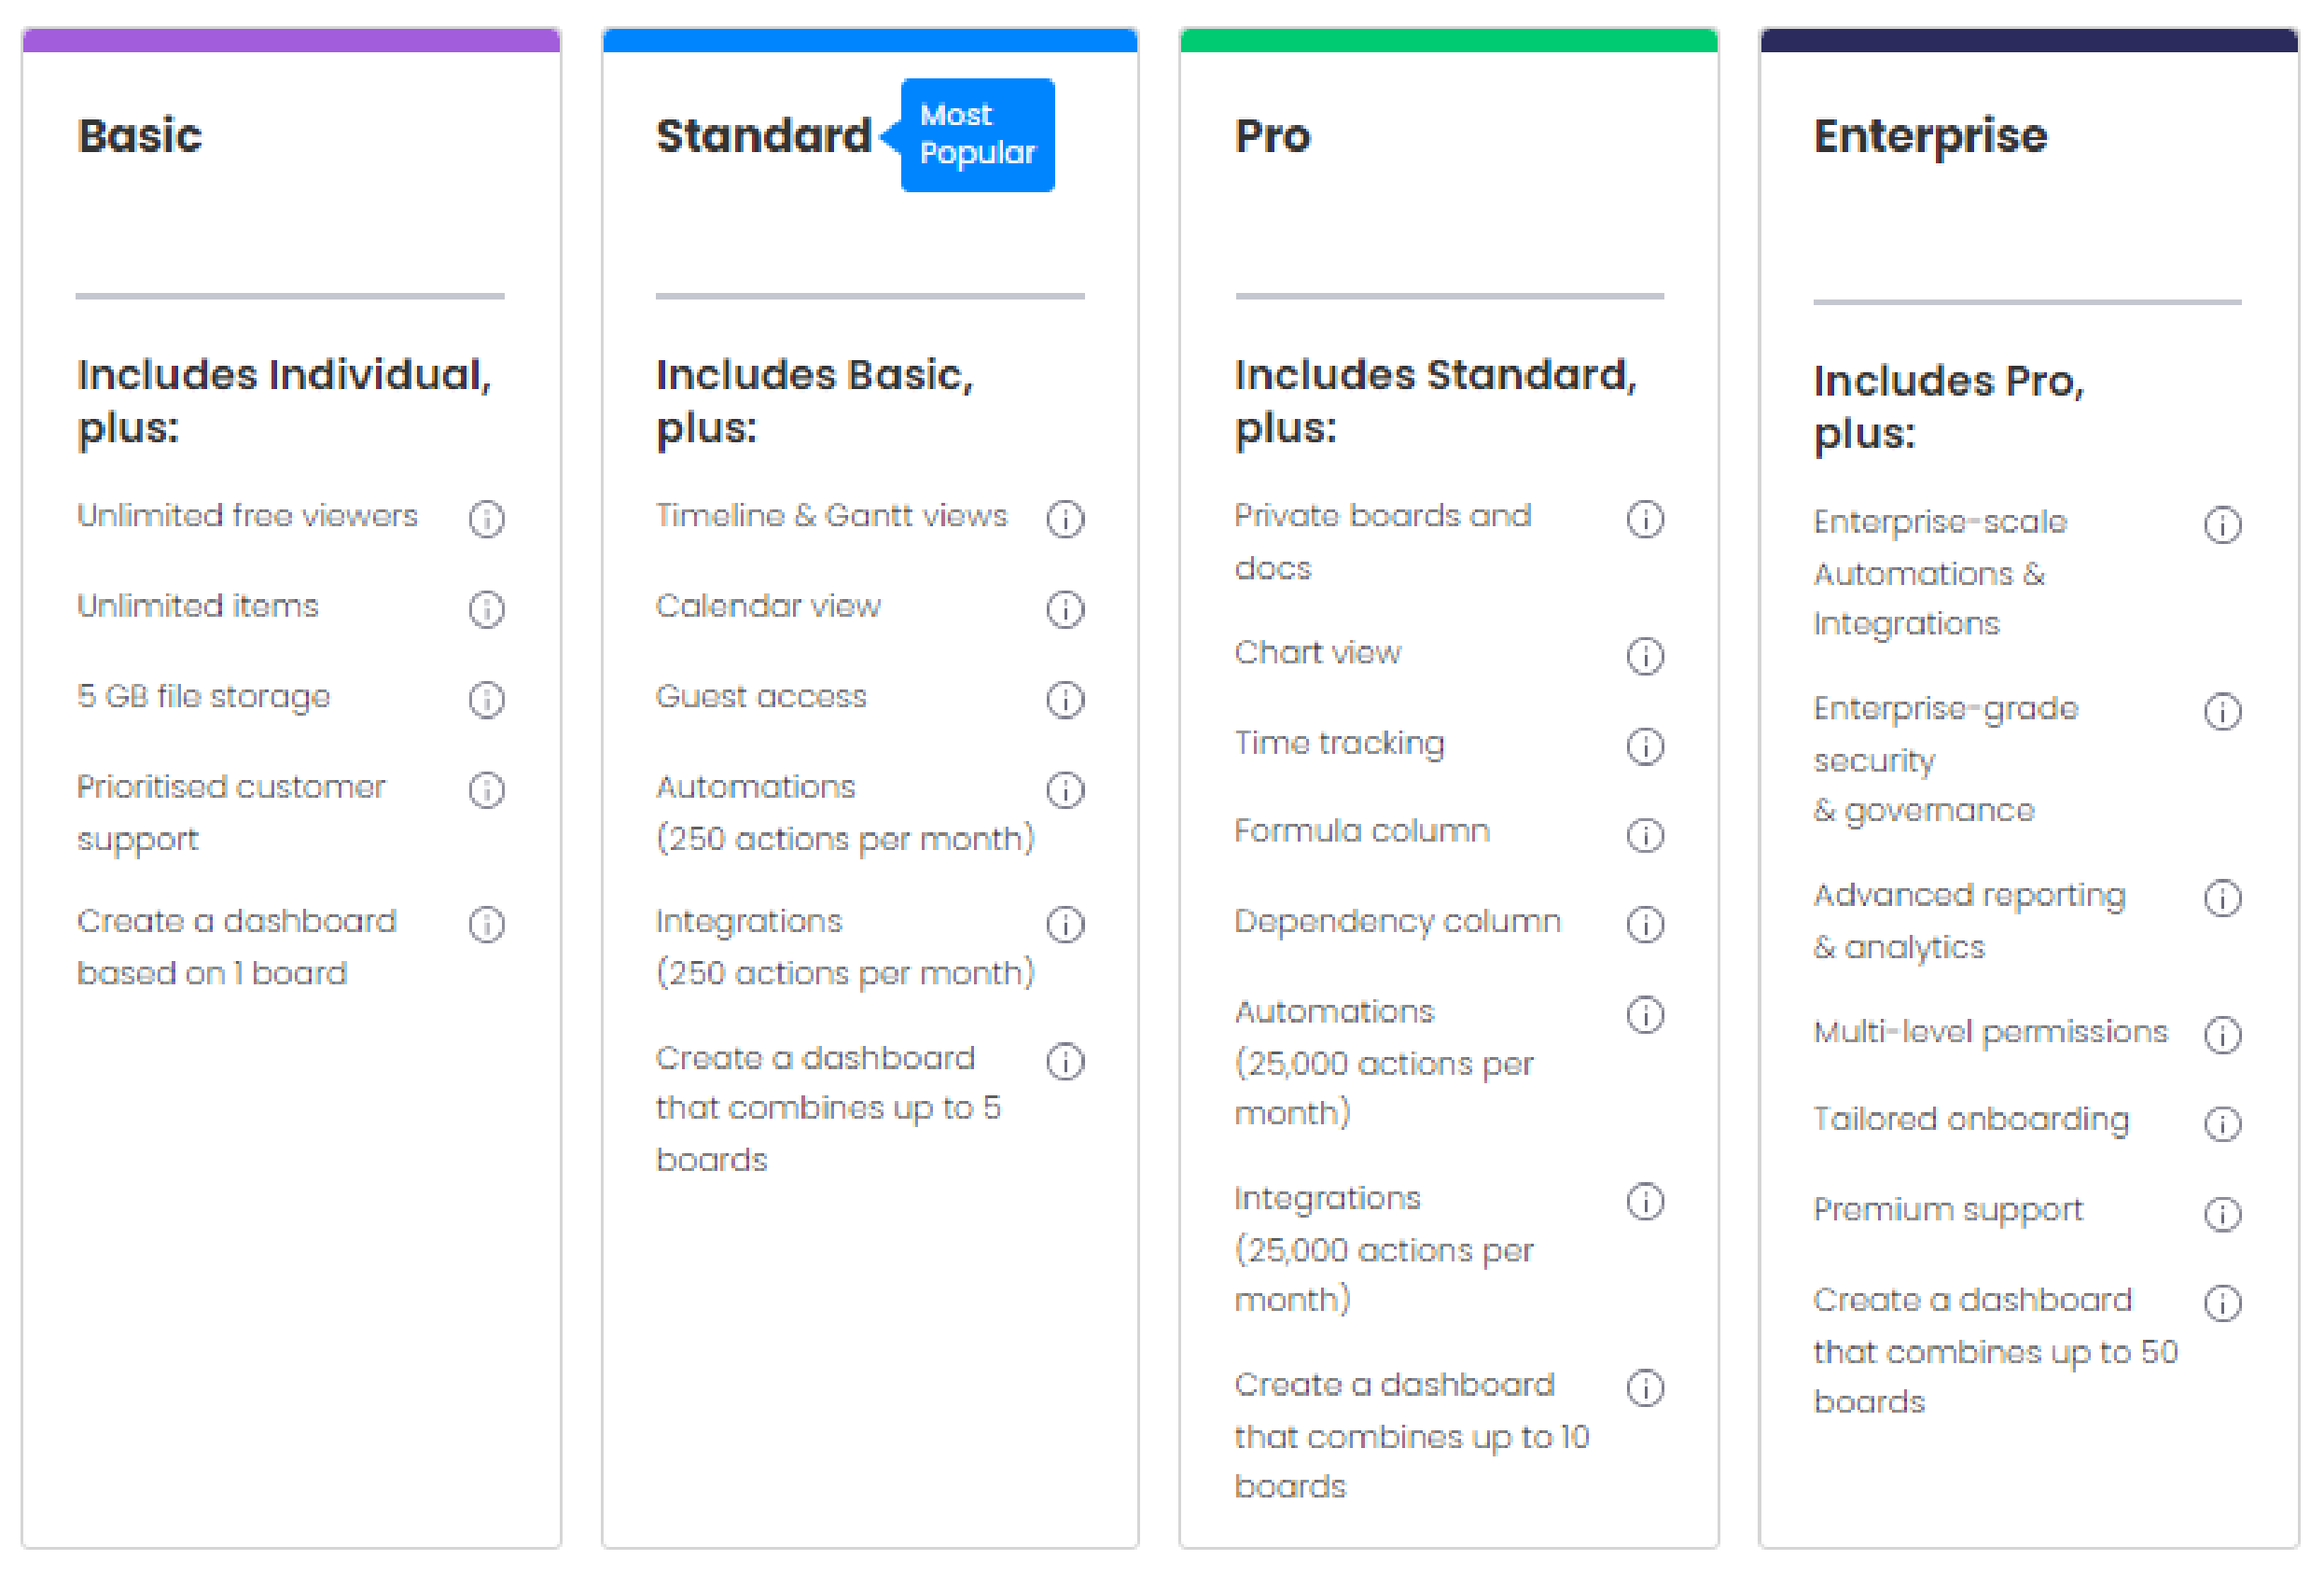Click info icon next to Dependency column
This screenshot has width=2324, height=1574.
[1645, 925]
